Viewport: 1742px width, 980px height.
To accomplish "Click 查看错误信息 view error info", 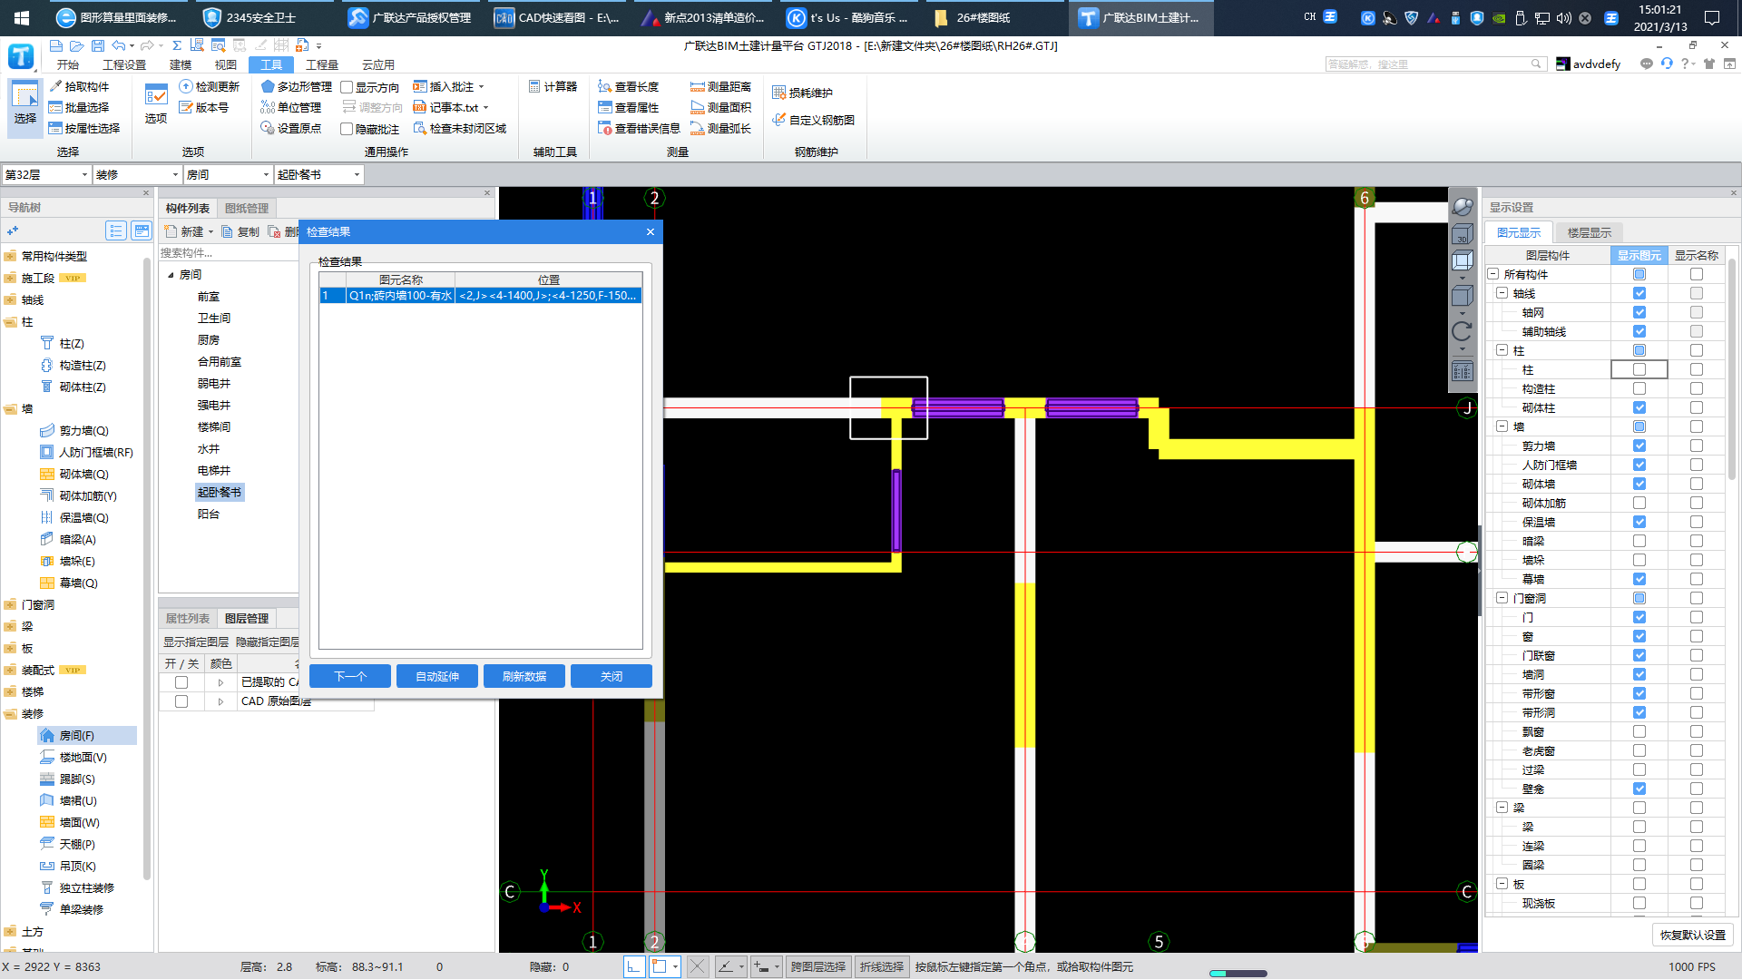I will [x=640, y=128].
